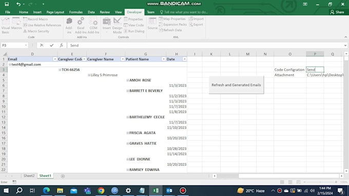
Task: Click Run Dialog
Action: click(x=134, y=31)
